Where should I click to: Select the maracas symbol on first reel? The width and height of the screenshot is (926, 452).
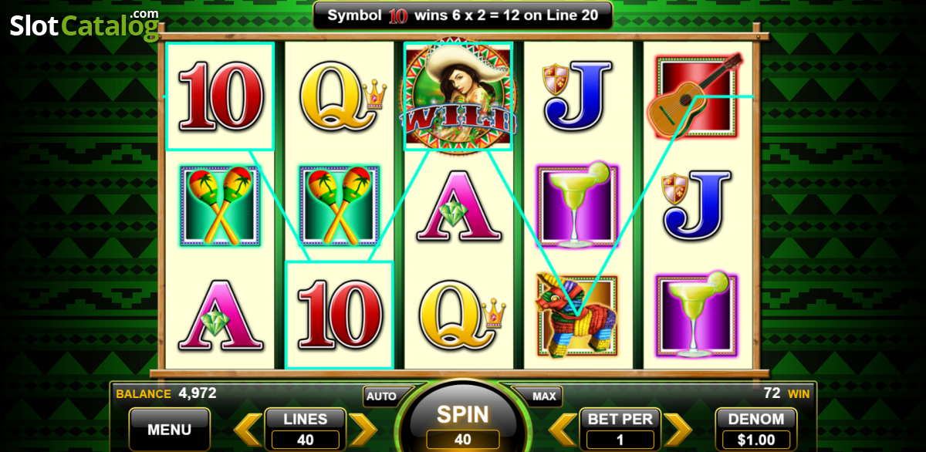(219, 205)
